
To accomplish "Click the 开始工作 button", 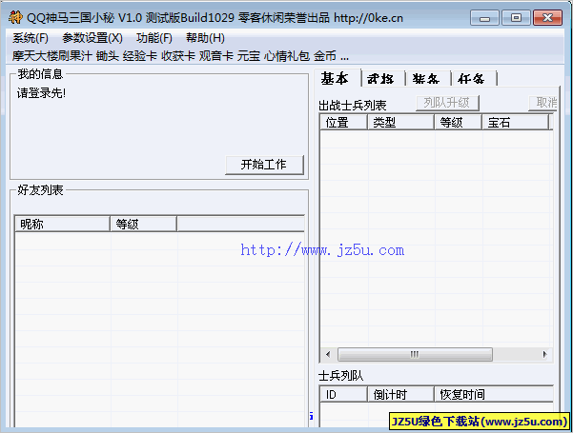I will (x=264, y=165).
